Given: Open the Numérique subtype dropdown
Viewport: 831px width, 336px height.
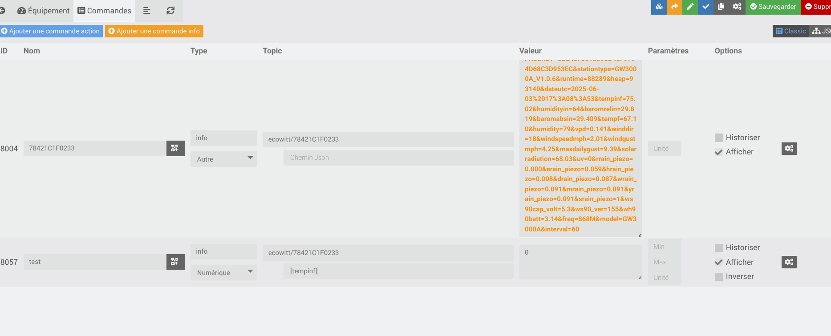Looking at the screenshot, I should 224,272.
